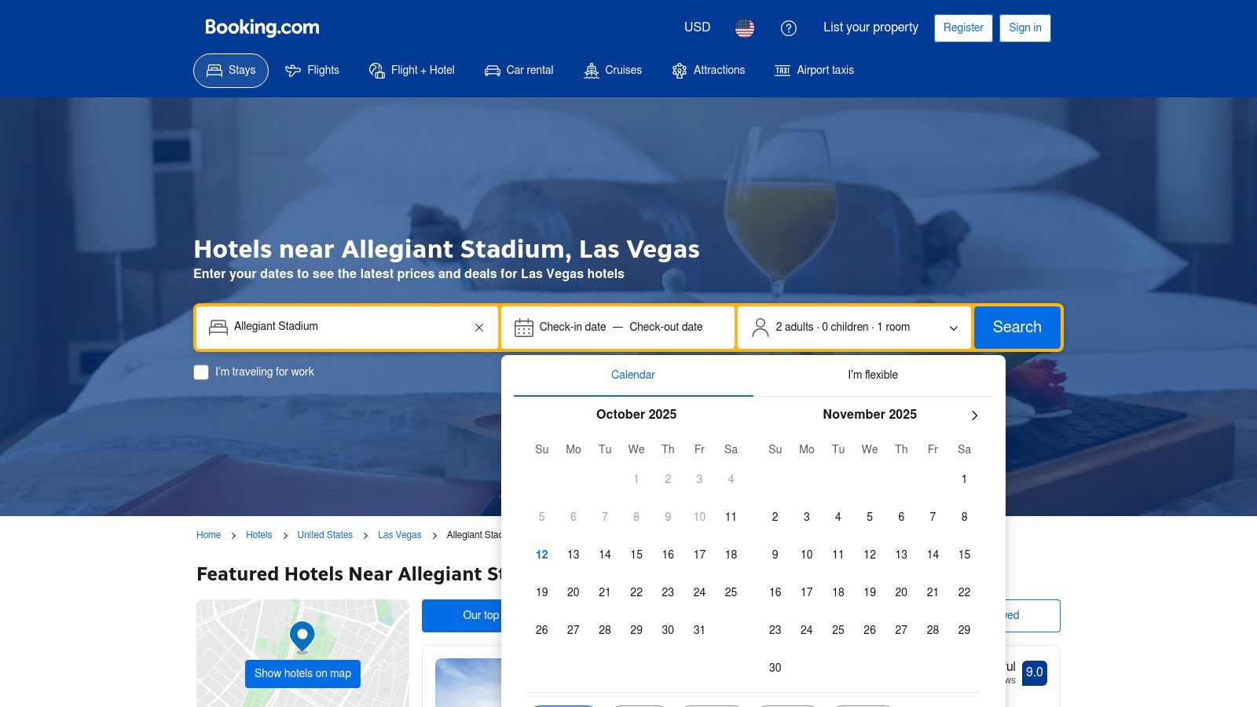
Task: Click the map location pin thumbnail
Action: click(302, 637)
